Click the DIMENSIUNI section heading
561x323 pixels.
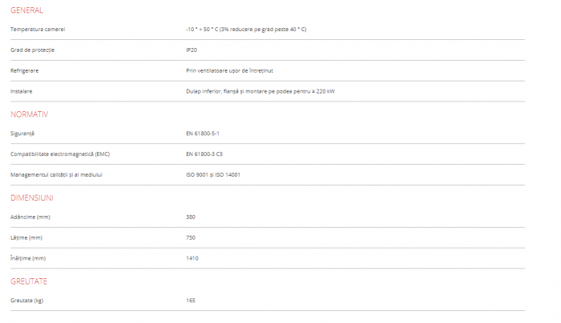(32, 197)
